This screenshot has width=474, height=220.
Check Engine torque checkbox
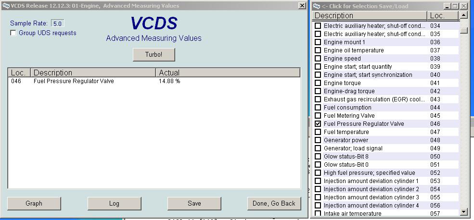[x=318, y=83]
